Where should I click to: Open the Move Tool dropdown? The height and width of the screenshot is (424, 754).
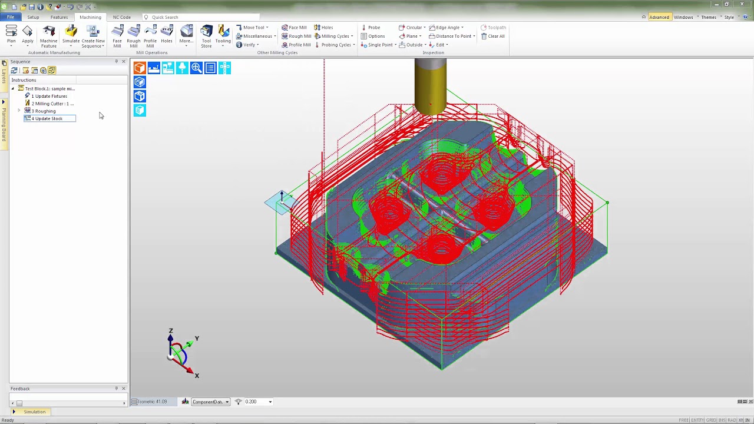(x=267, y=28)
